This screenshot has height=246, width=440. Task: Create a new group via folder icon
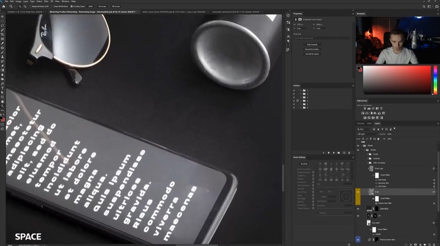coord(424,244)
